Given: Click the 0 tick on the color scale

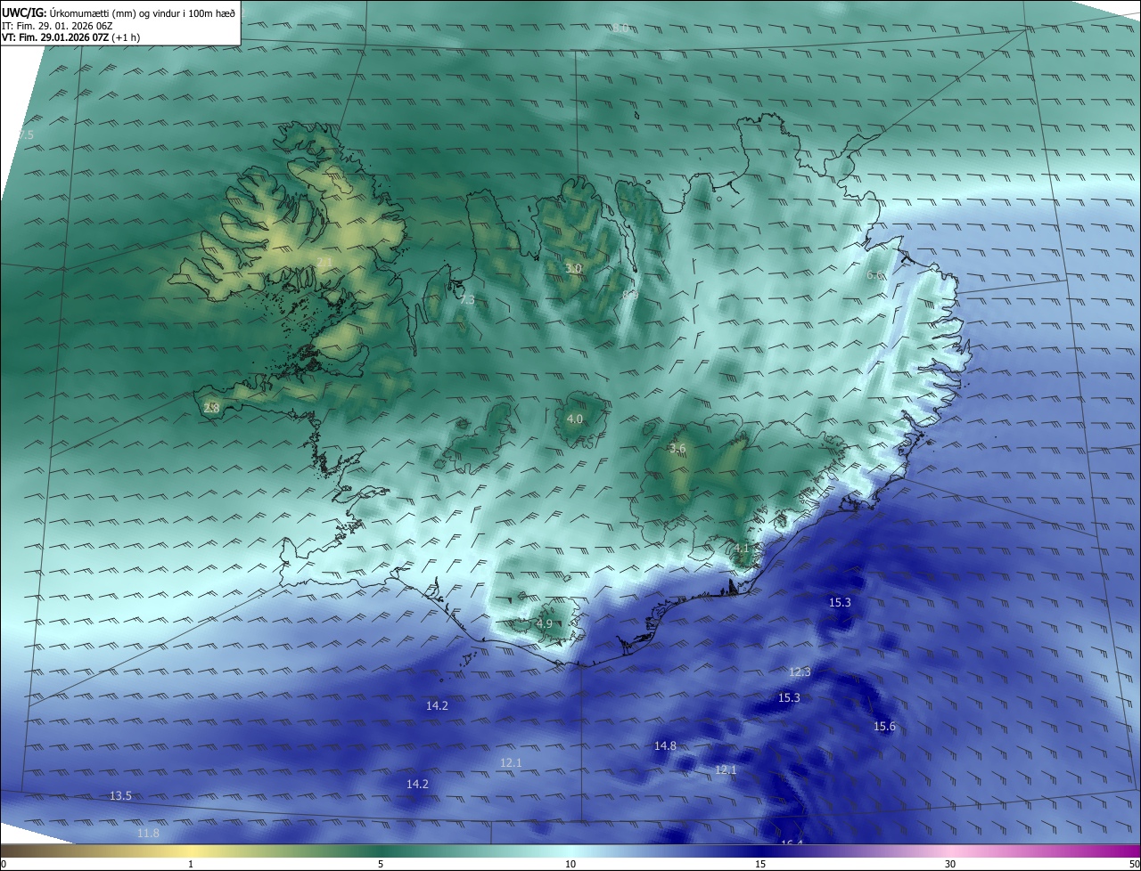Looking at the screenshot, I should coord(4,864).
